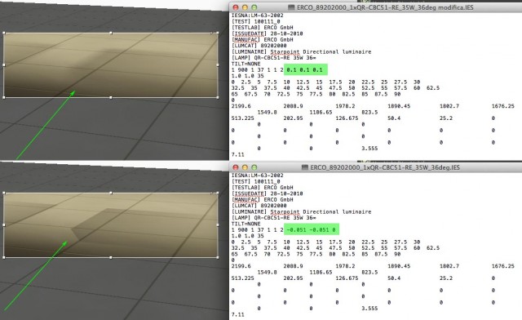The width and height of the screenshot is (522, 320).
Task: Click value '3.555' in modifica.IES window
Action: point(369,149)
